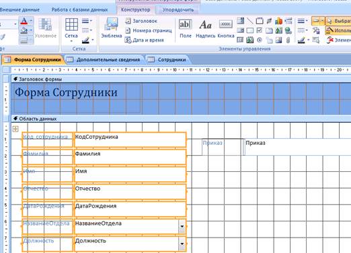The image size is (351, 253).
Task: Insert Номера страниц page numbers
Action: pyautogui.click(x=149, y=30)
